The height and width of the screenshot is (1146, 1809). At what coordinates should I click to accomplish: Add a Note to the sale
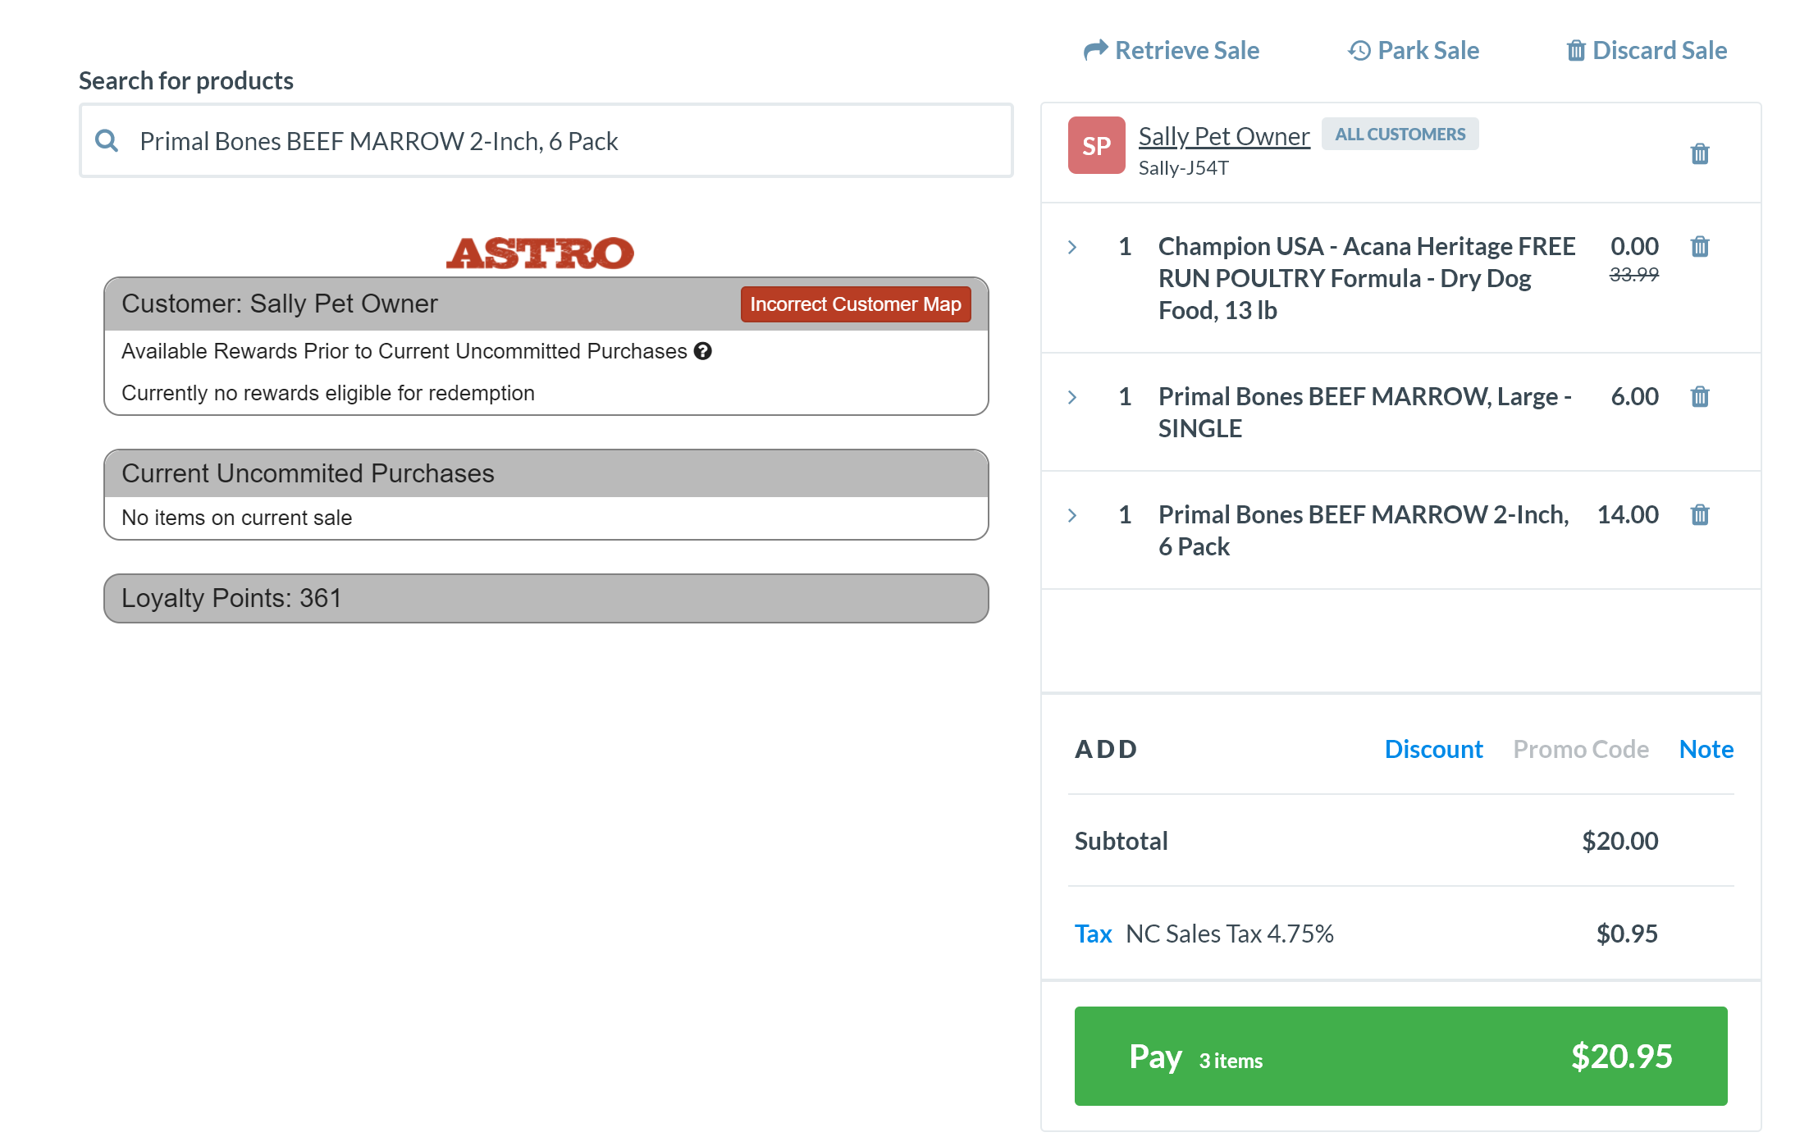pyautogui.click(x=1706, y=749)
